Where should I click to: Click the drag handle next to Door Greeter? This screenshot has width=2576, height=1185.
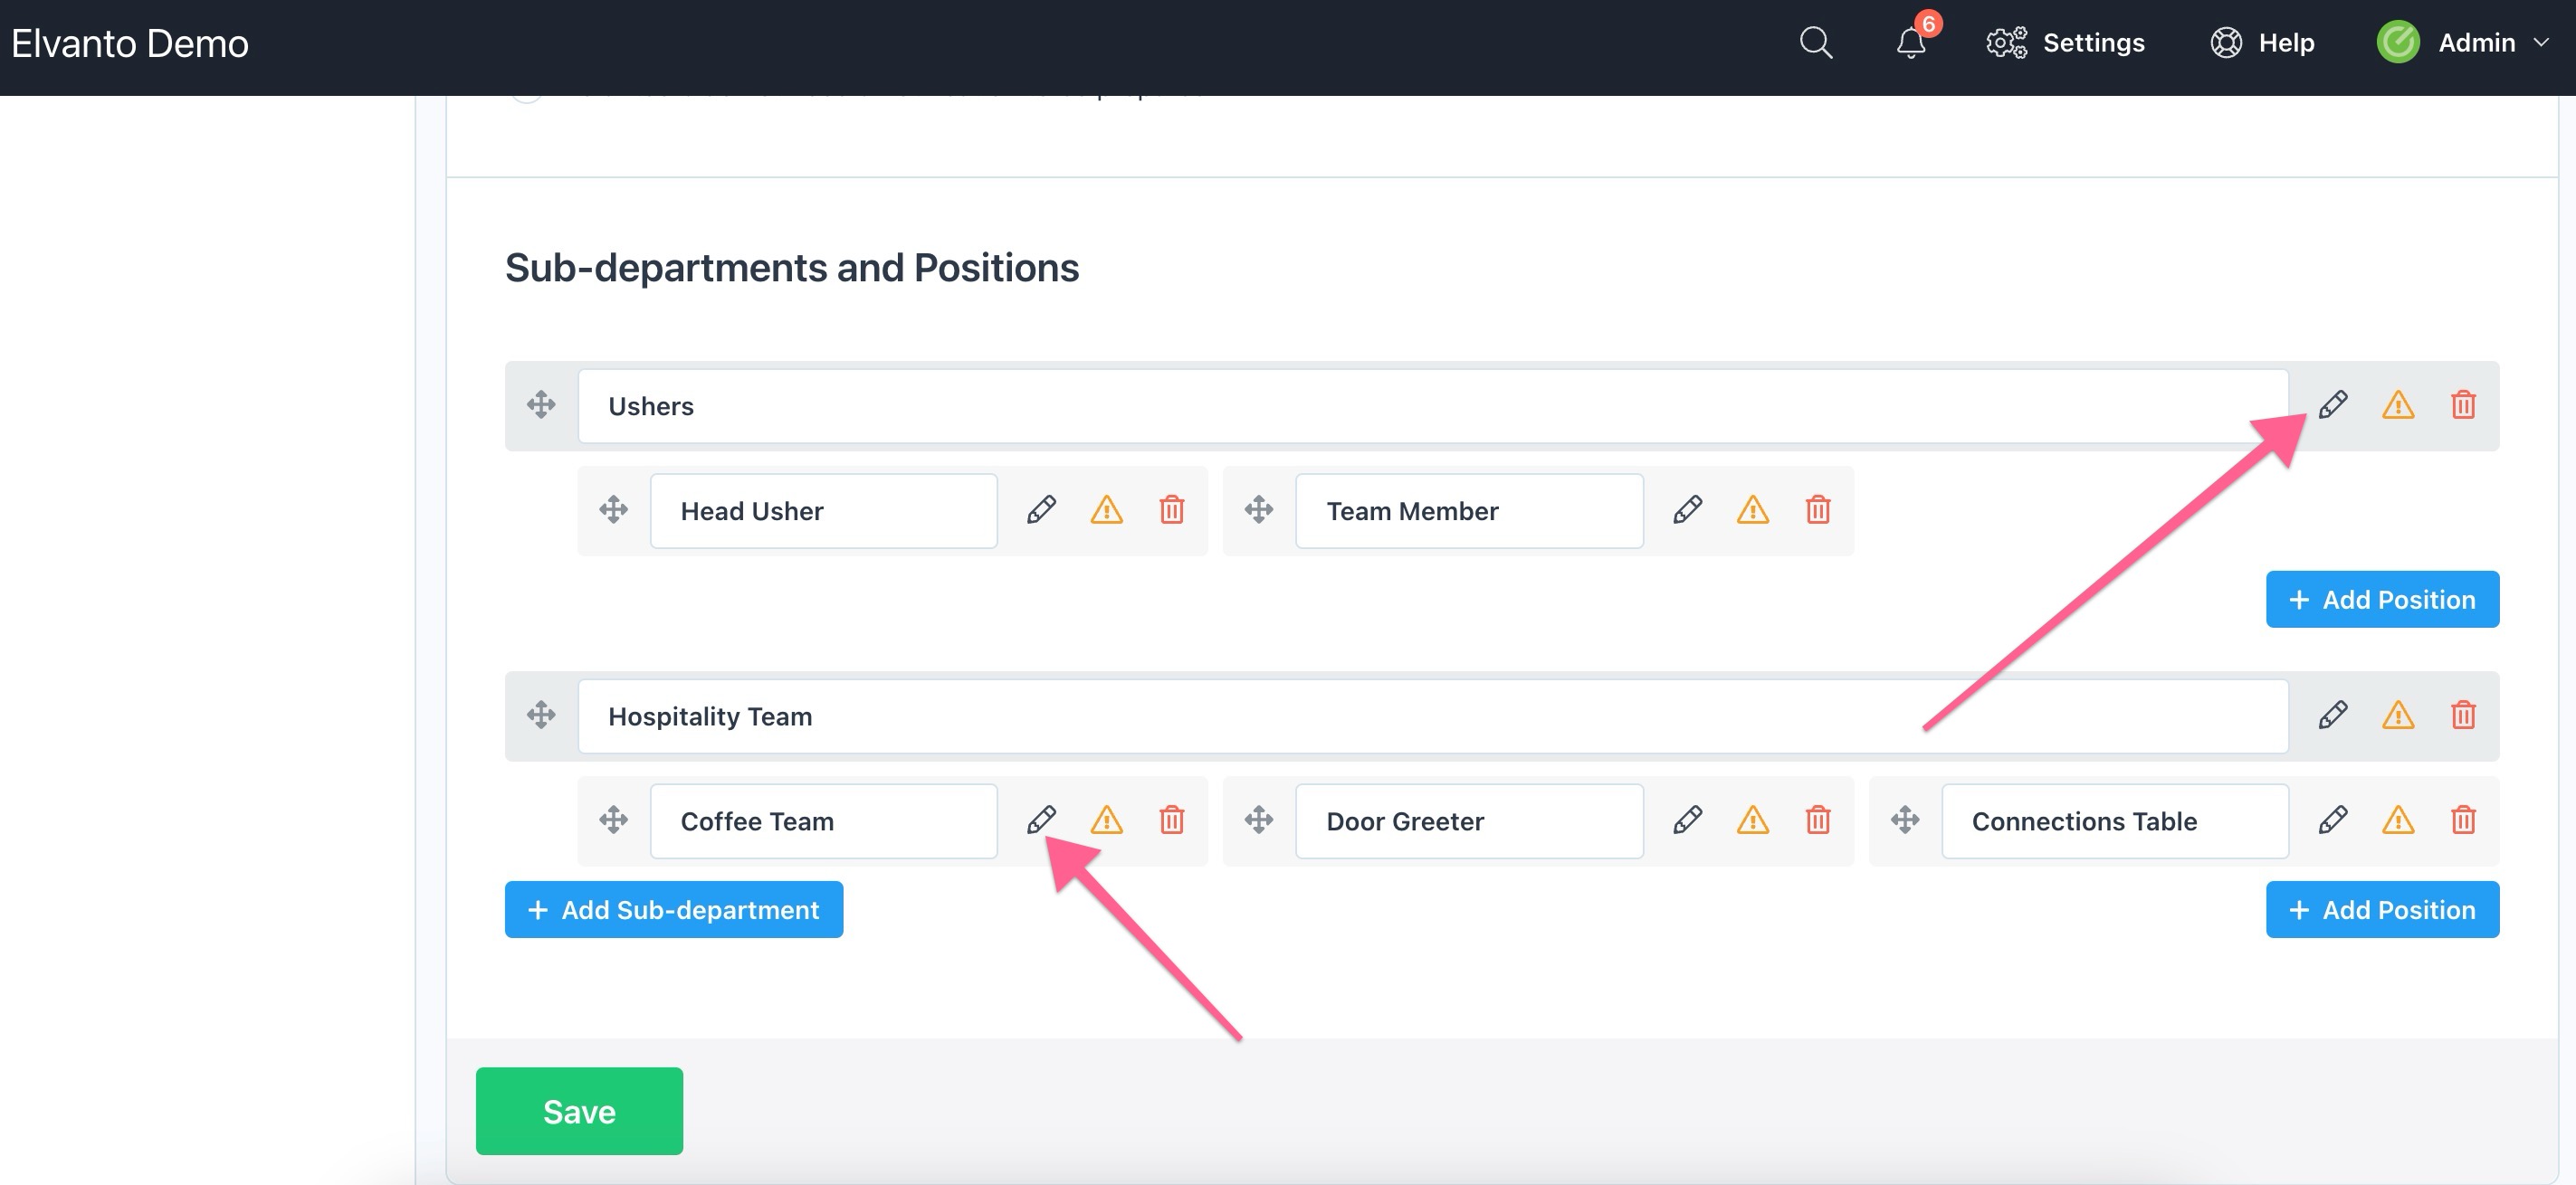[x=1258, y=820]
